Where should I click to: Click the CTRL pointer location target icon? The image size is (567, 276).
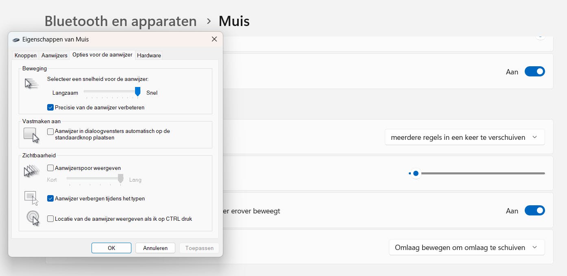(x=33, y=218)
